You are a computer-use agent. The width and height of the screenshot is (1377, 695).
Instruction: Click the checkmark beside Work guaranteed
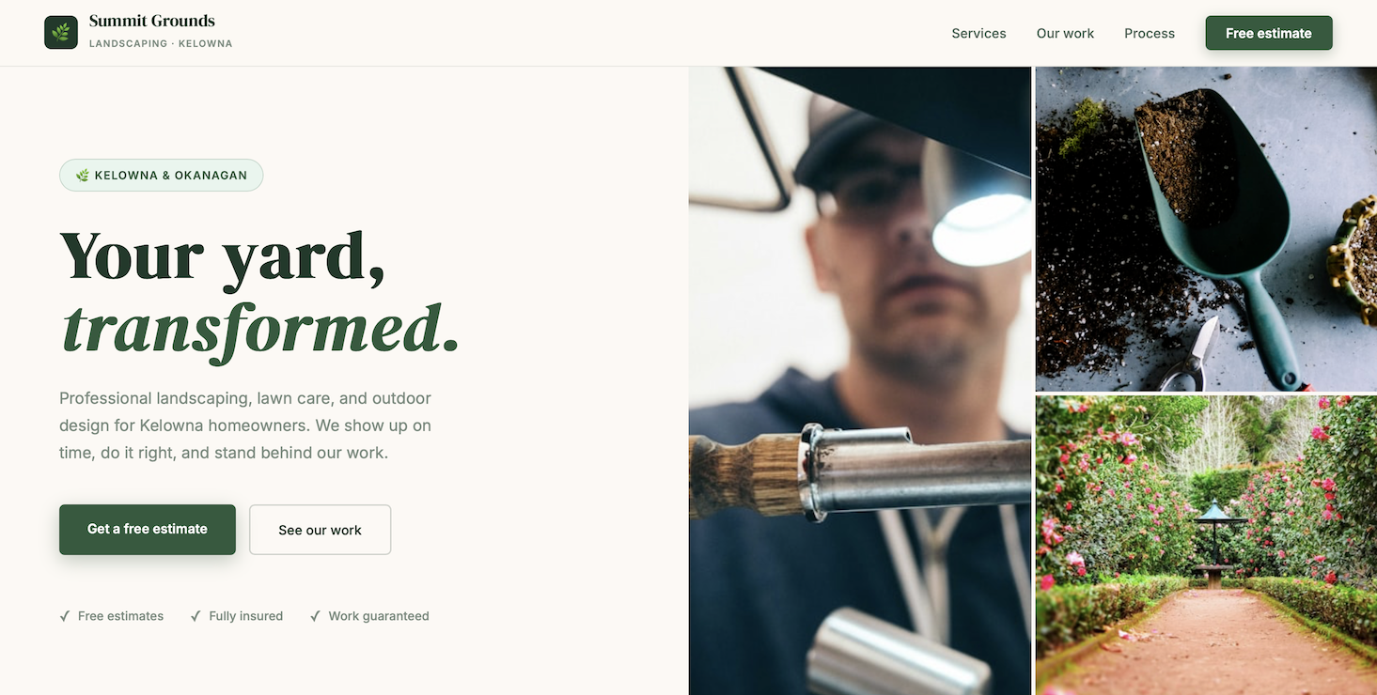(315, 616)
